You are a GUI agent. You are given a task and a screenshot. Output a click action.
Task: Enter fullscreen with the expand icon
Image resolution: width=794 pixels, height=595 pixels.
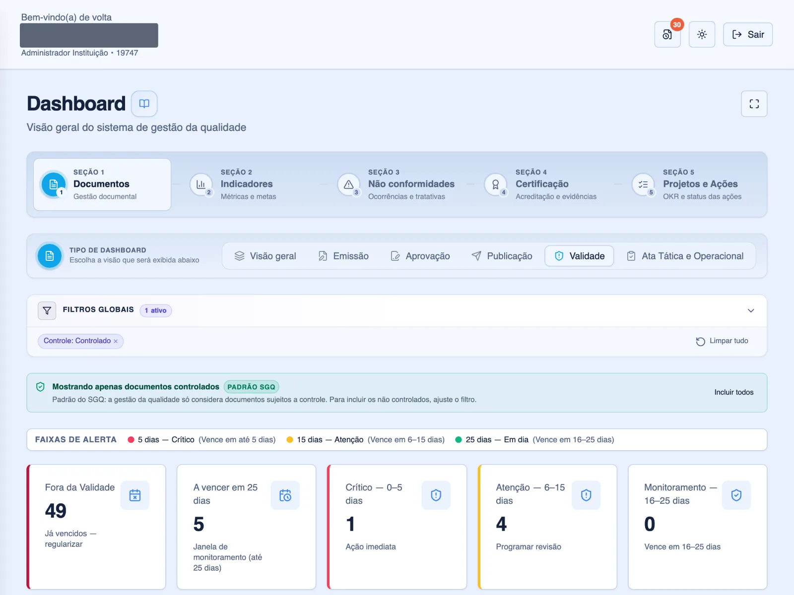(754, 104)
